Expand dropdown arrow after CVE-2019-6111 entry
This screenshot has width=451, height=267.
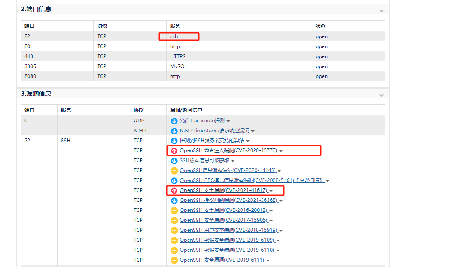coord(268,260)
